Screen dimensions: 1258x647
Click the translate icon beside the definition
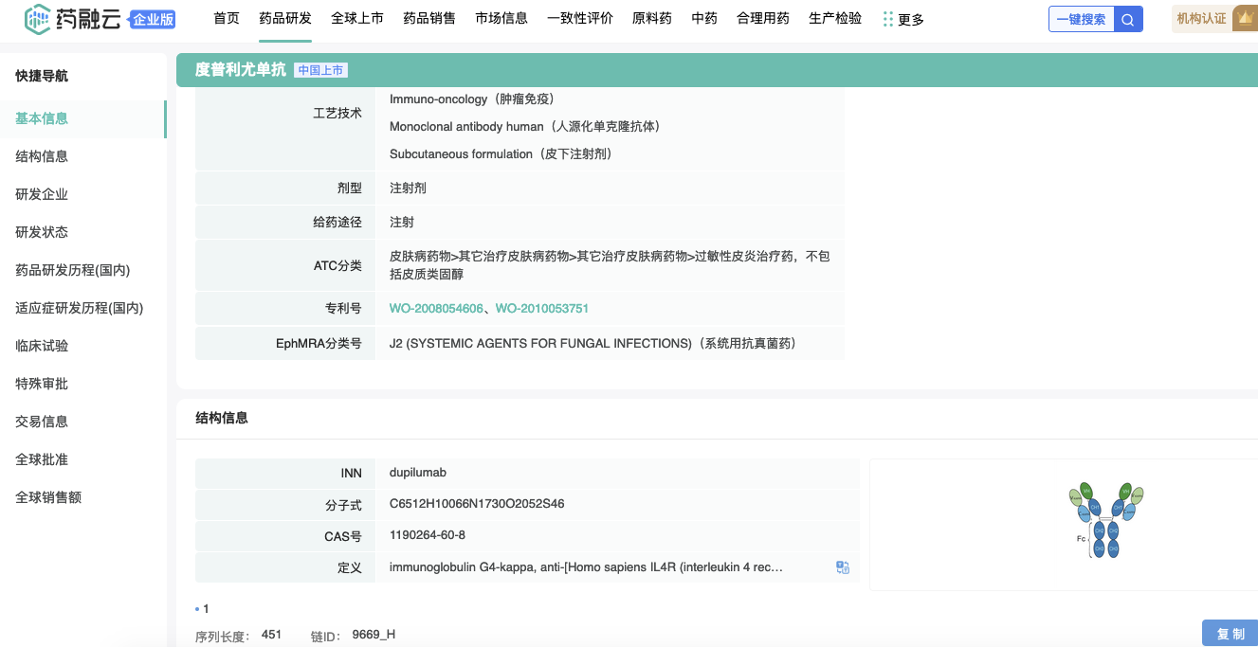click(842, 567)
